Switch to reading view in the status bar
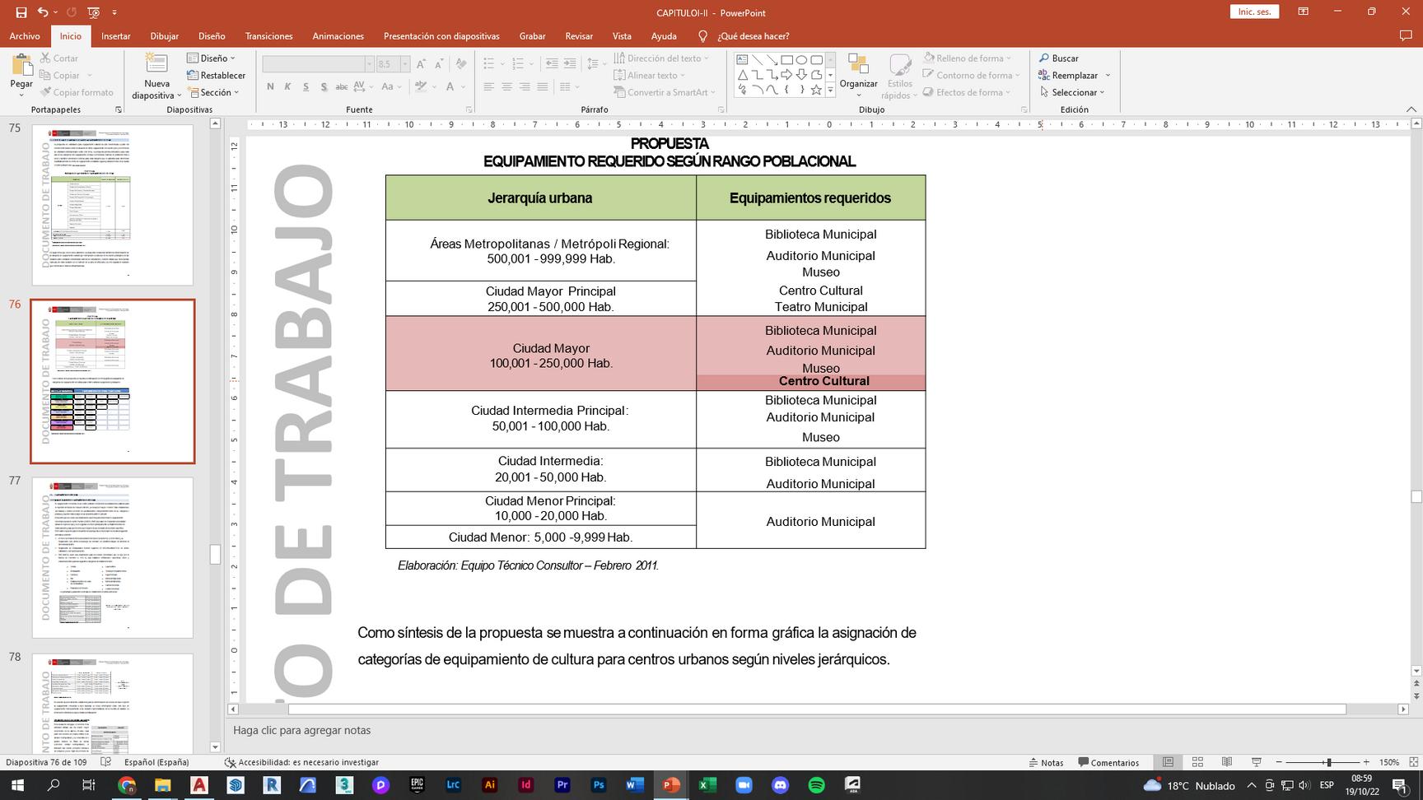 pyautogui.click(x=1227, y=762)
